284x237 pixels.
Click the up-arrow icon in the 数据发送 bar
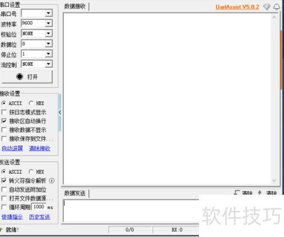(x=259, y=192)
